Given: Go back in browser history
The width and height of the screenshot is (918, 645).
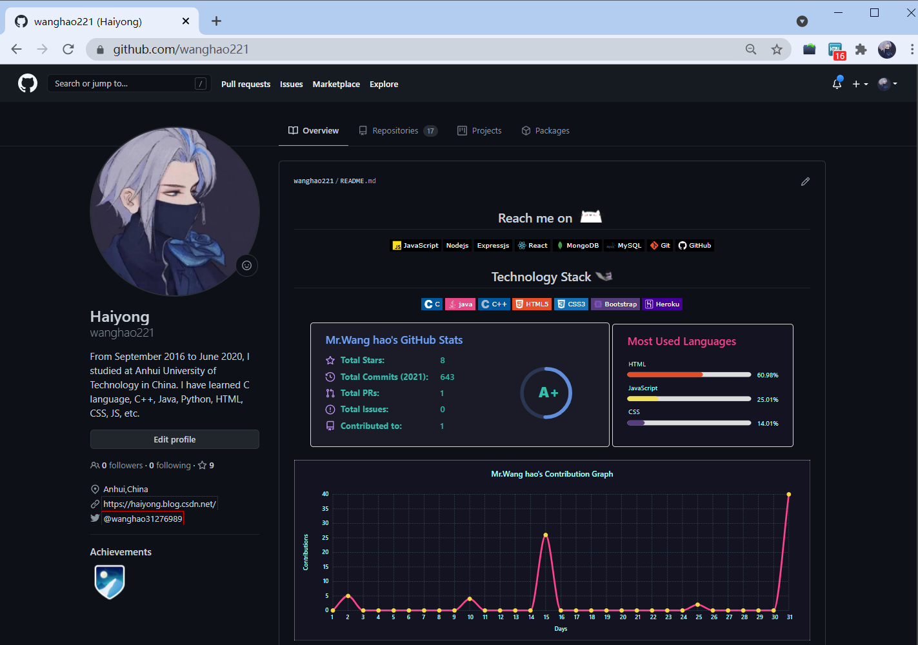Looking at the screenshot, I should point(17,50).
